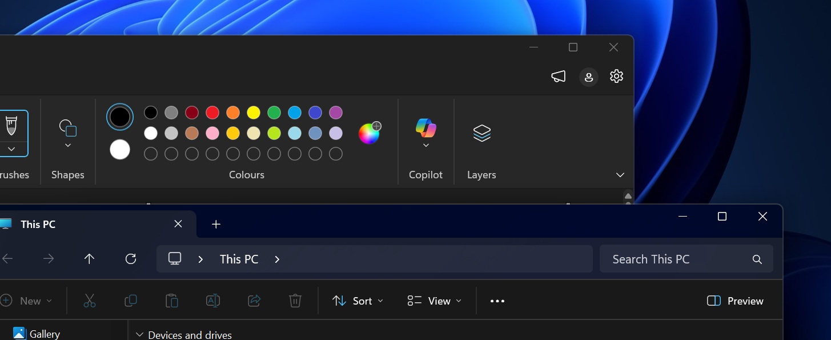Screen dimensions: 831x340
Task: Pick the brown swatch in the second palette row
Action: (x=192, y=133)
